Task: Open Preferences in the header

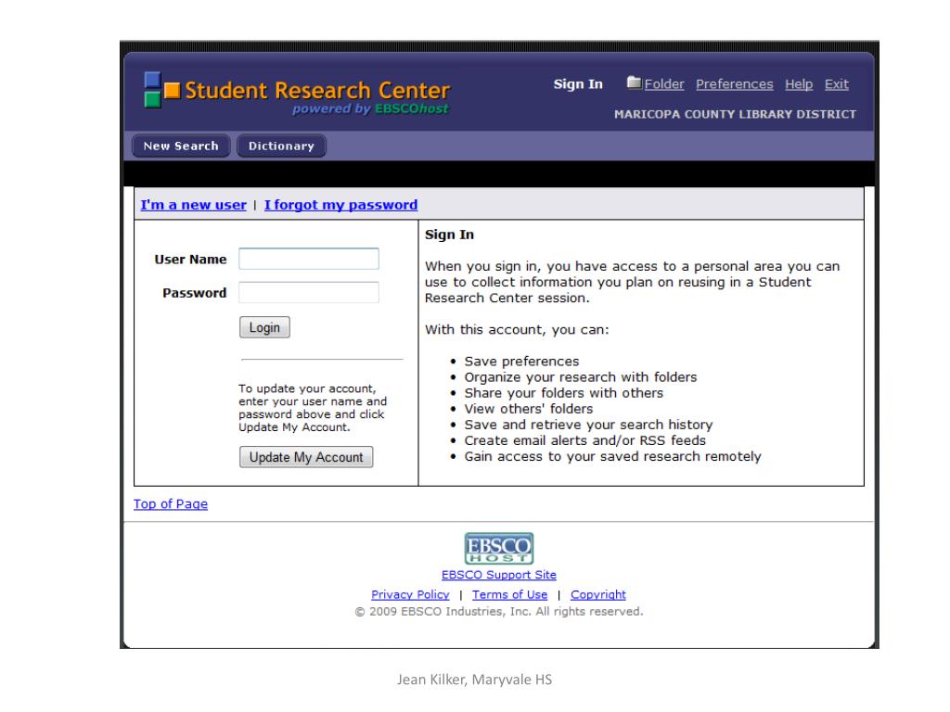Action: 735,84
